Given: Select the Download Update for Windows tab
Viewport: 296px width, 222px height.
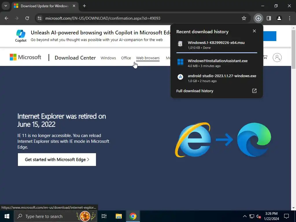Looking at the screenshot, I should coord(45,6).
